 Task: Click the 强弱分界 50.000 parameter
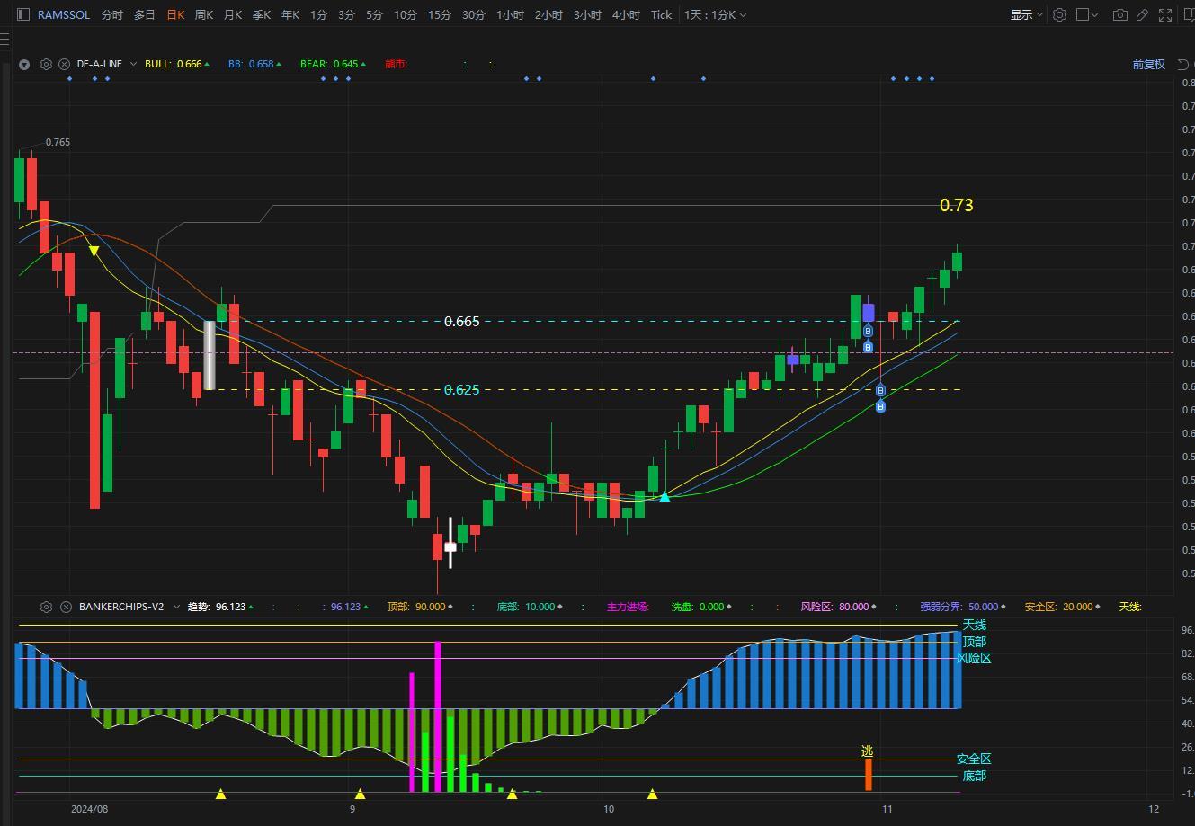click(963, 607)
